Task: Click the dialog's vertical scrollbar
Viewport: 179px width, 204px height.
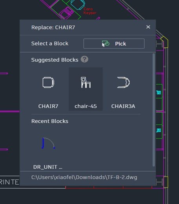Action: pos(153,110)
